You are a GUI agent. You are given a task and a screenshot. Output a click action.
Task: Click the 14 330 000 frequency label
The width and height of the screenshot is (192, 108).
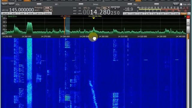pos(161,37)
